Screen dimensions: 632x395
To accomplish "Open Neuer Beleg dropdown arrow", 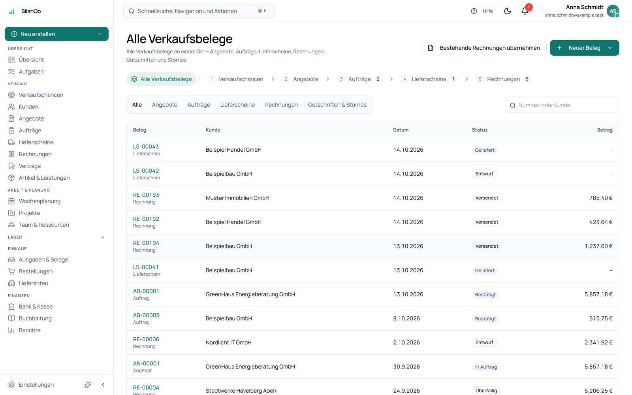I will click(610, 48).
